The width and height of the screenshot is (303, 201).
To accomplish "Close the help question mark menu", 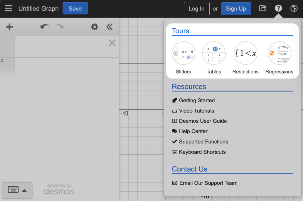I will click(278, 8).
